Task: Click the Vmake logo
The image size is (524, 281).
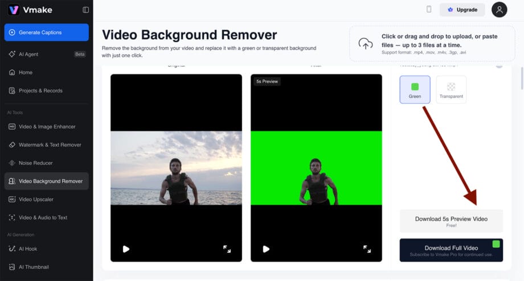Action: tap(30, 10)
